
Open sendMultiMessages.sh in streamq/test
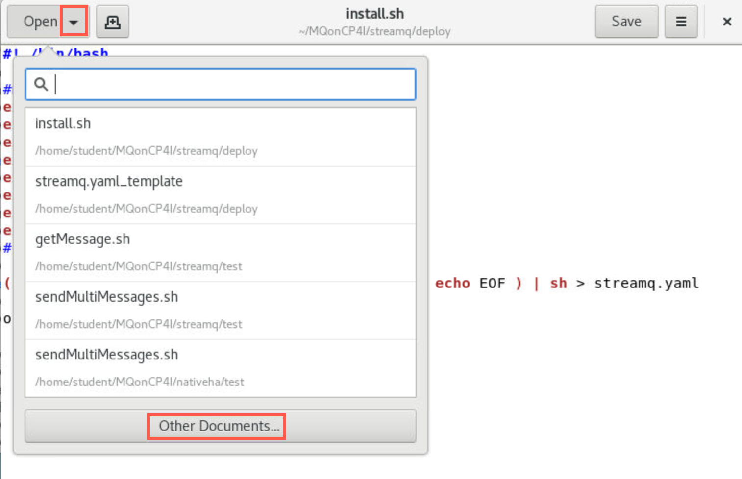tap(221, 311)
